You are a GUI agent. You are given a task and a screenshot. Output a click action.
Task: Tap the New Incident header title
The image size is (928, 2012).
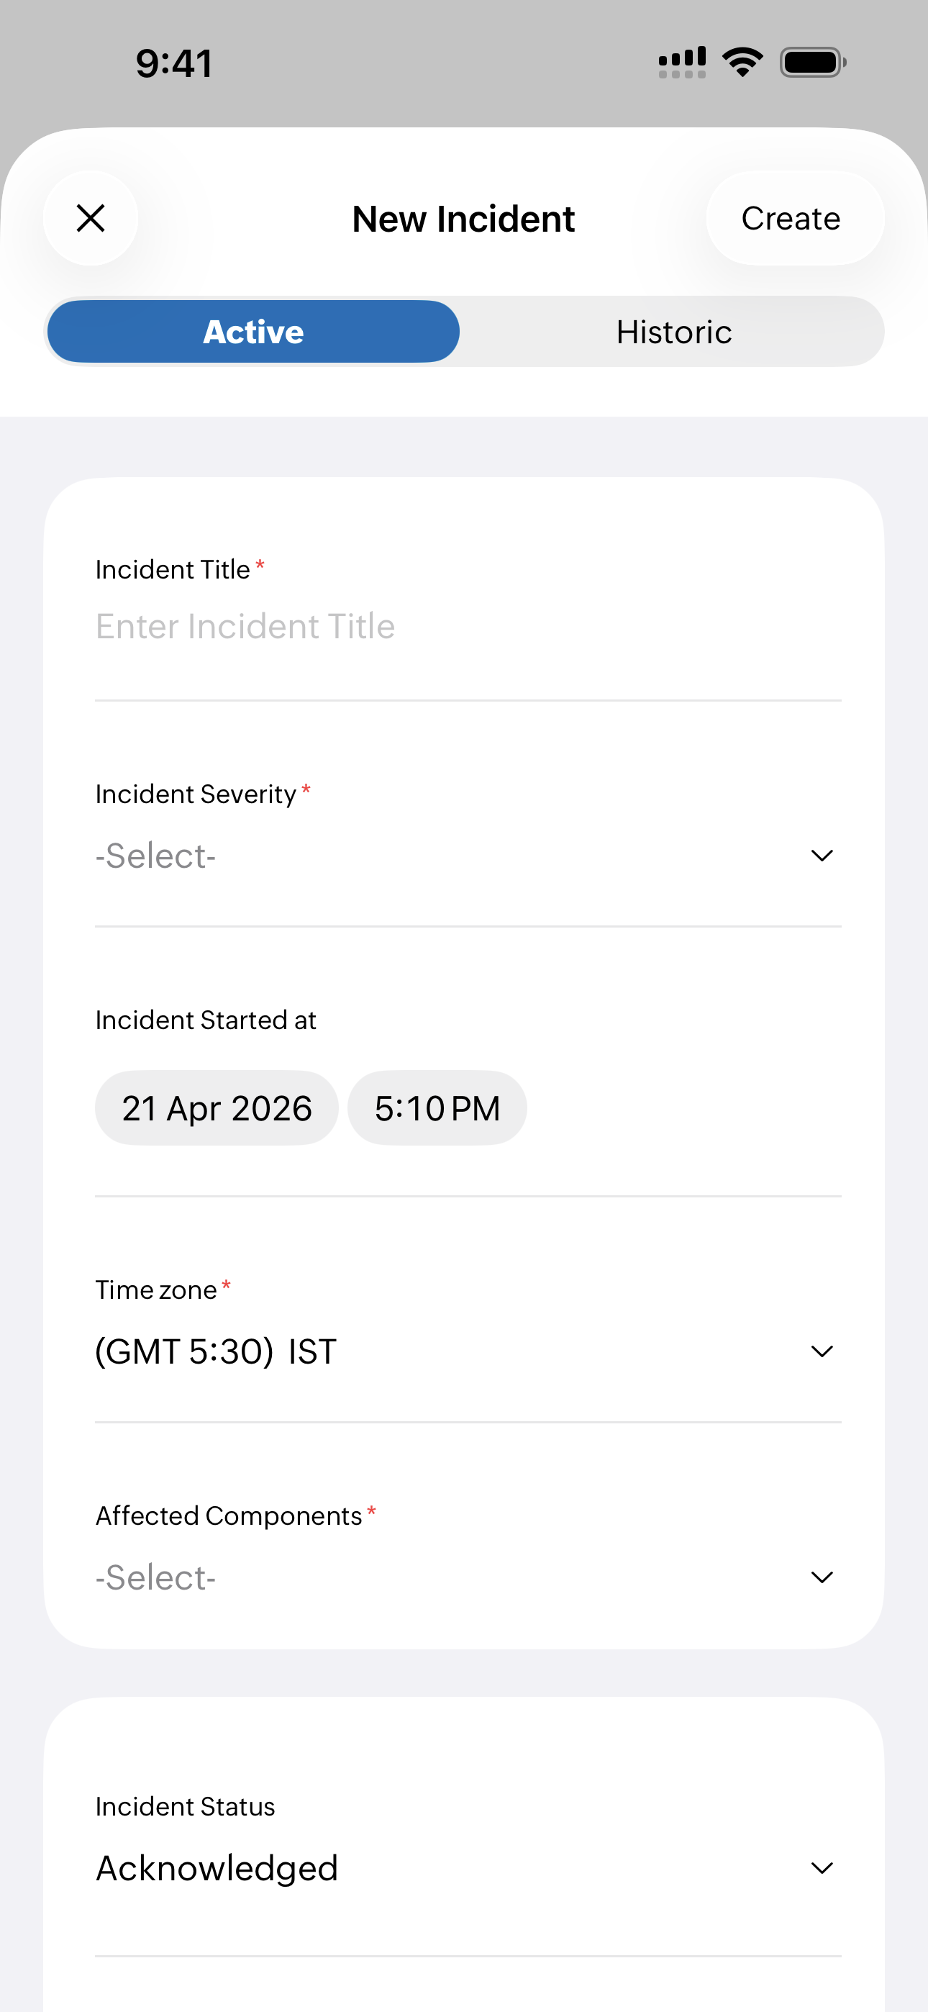pos(463,219)
